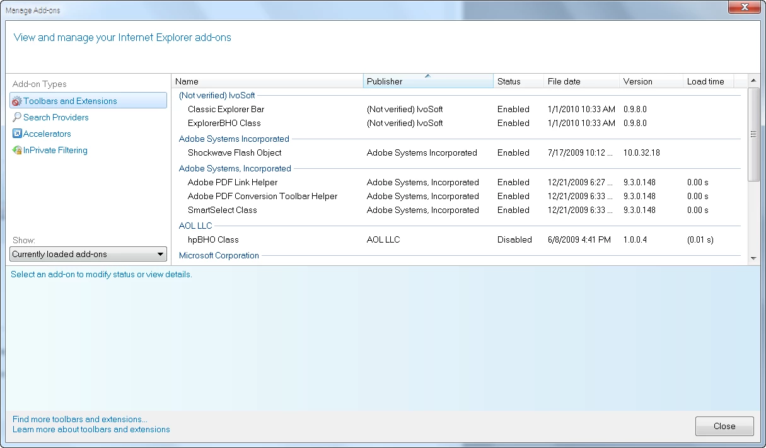Open Learn more about toolbars and extensions

click(x=91, y=429)
